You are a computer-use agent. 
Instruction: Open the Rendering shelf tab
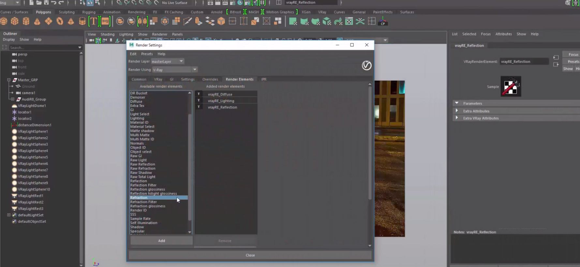(x=136, y=12)
